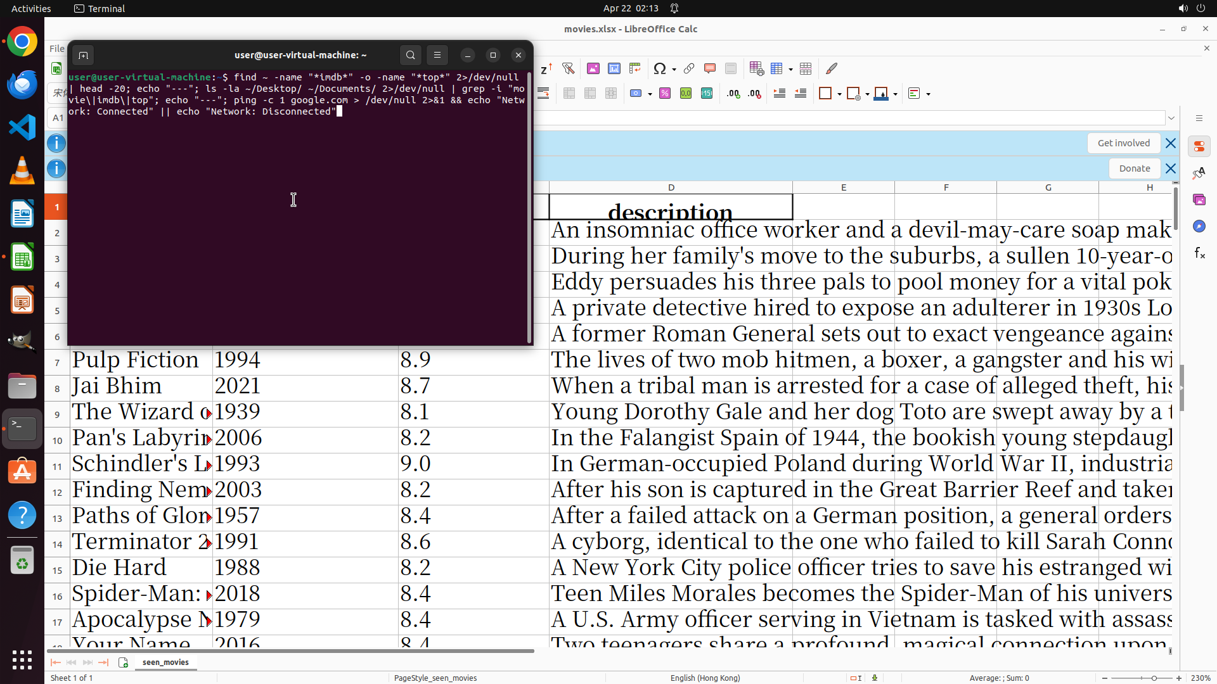Screen dimensions: 1217x684
Task: Toggle Wrap Text formatting
Action: pyautogui.click(x=543, y=94)
